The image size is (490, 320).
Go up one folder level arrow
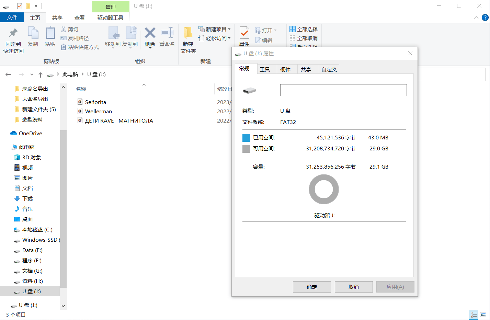click(41, 75)
